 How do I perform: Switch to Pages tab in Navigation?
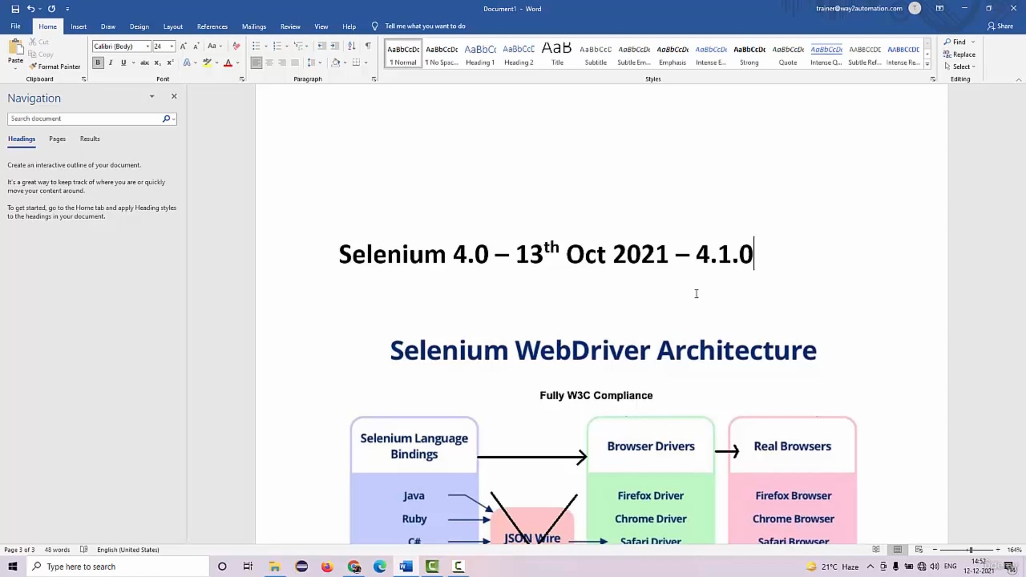[x=57, y=139]
